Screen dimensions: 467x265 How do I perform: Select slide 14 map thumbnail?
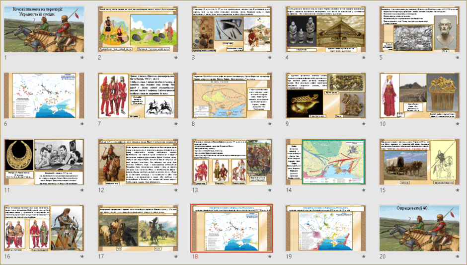325,162
